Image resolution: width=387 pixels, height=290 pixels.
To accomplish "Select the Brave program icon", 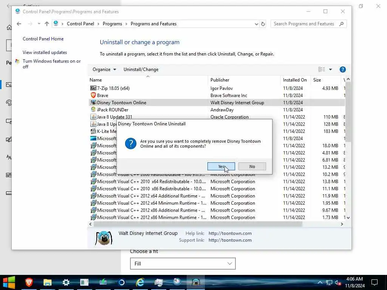I will click(x=93, y=95).
